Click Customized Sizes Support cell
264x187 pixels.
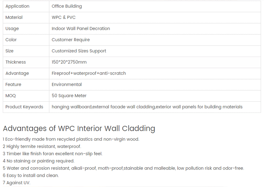point(155,51)
